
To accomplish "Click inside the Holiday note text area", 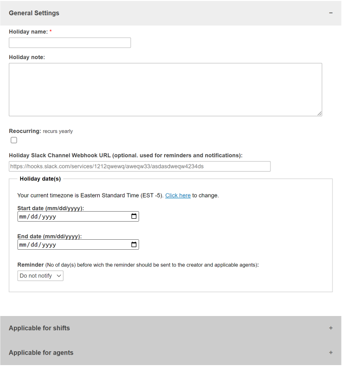I will [166, 90].
